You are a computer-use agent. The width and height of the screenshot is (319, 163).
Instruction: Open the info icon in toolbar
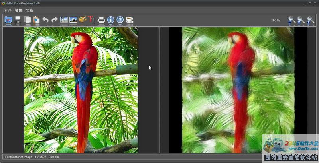coord(110,20)
